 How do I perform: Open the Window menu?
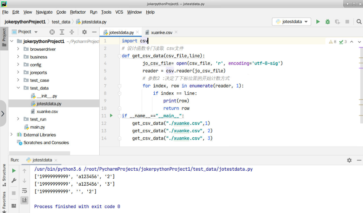click(x=134, y=12)
